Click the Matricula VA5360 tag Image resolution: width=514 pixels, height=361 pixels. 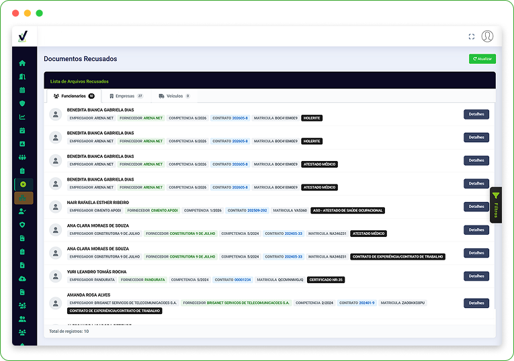[x=290, y=211]
